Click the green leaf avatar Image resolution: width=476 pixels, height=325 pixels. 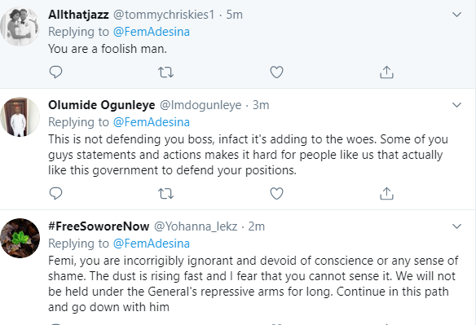pos(20,238)
